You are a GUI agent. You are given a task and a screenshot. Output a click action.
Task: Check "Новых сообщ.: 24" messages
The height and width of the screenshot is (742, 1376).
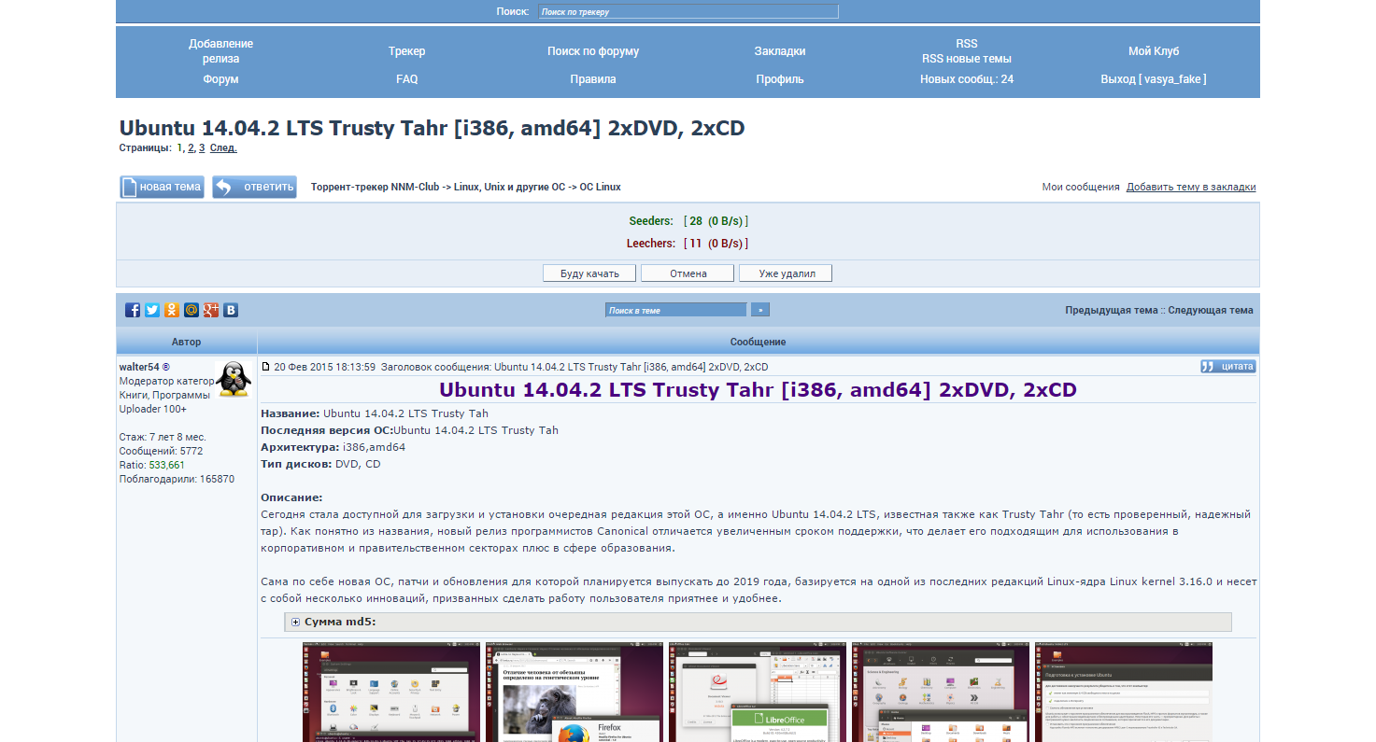click(967, 79)
